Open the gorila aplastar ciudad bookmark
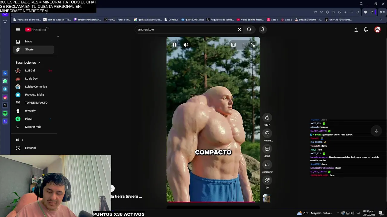The width and height of the screenshot is (387, 217). (x=148, y=20)
